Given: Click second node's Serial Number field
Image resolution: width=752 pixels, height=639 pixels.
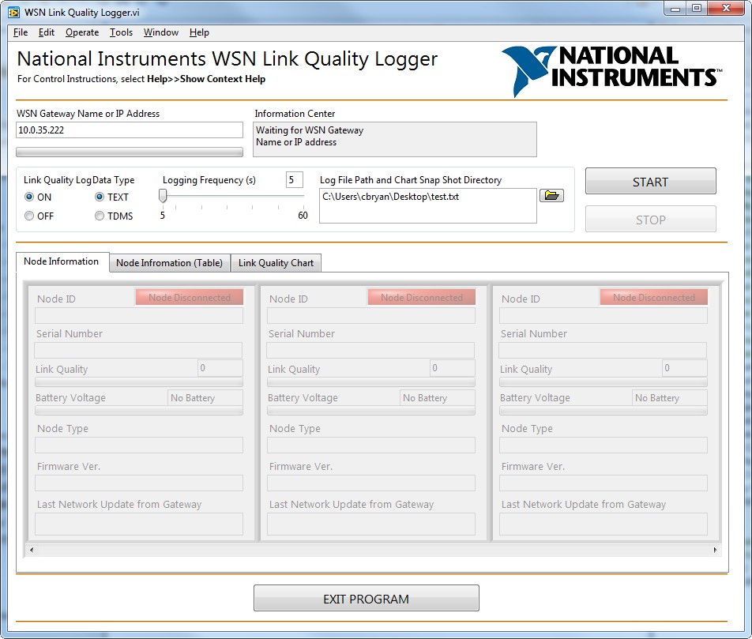Looking at the screenshot, I should [370, 350].
